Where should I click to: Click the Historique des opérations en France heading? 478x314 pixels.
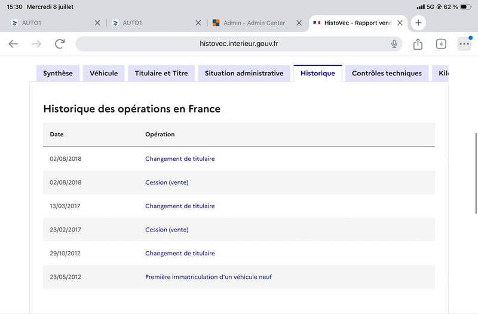tap(131, 109)
